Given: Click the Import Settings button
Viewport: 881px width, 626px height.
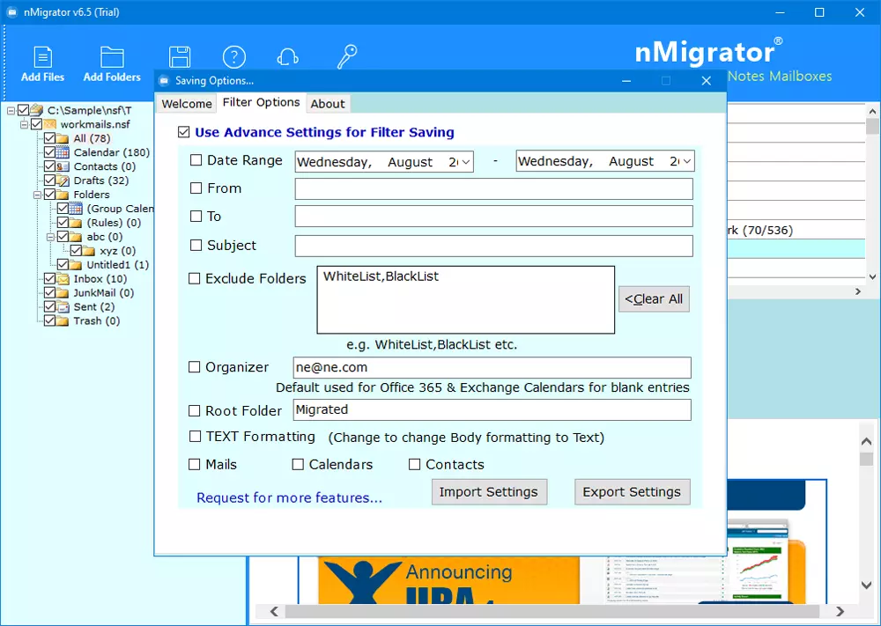Looking at the screenshot, I should [x=489, y=492].
